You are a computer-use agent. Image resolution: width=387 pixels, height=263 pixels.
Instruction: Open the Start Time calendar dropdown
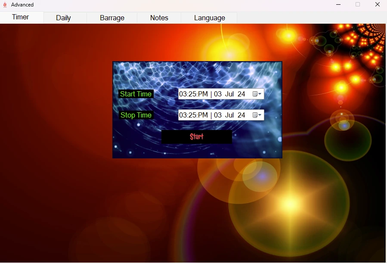point(257,94)
